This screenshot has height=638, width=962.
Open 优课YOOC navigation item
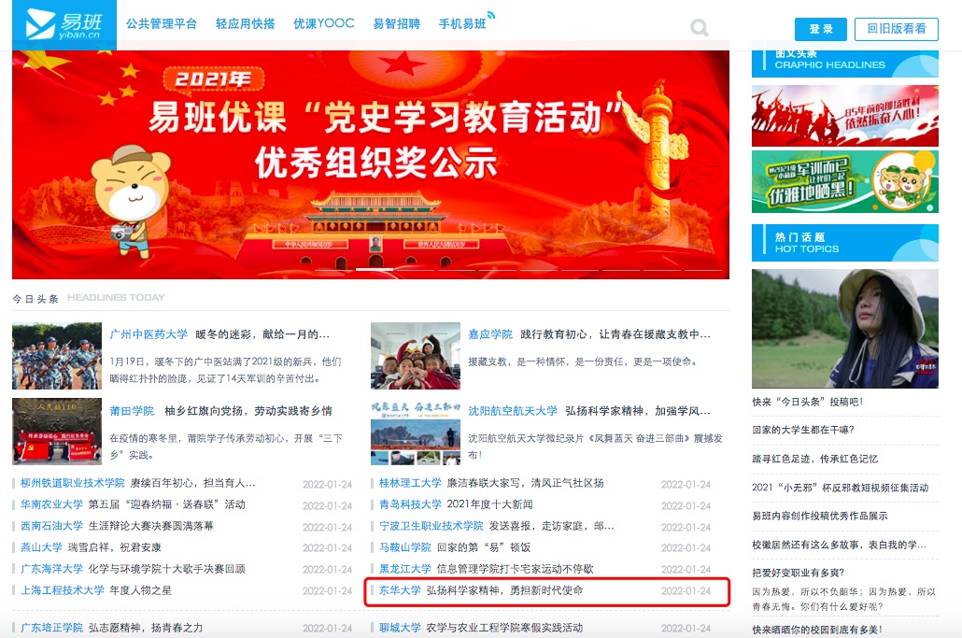point(323,24)
